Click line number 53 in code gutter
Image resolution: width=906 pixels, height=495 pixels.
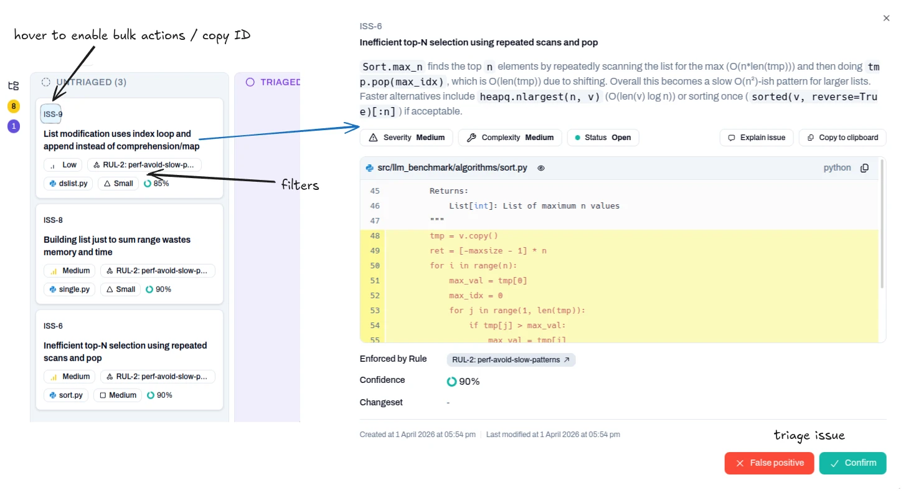375,311
